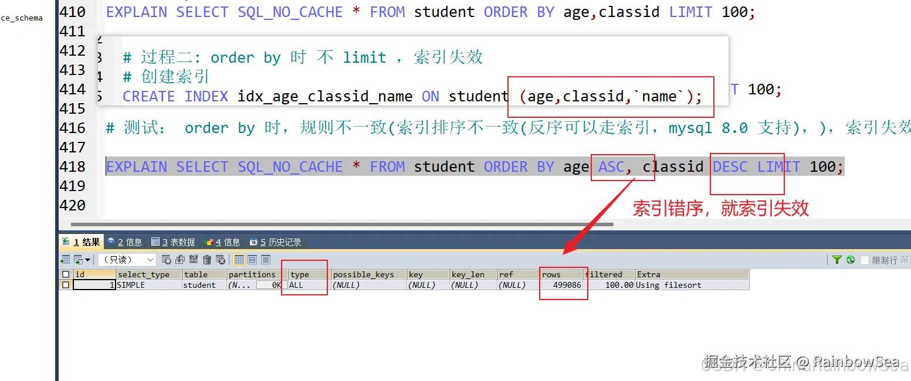Click the duplicate row icon
Screen dimensions: 911x381
(x=180, y=259)
